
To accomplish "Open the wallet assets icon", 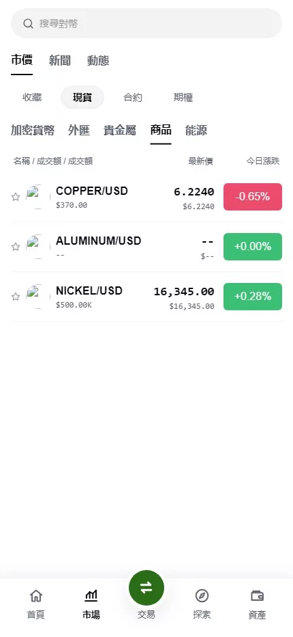I will pyautogui.click(x=258, y=596).
